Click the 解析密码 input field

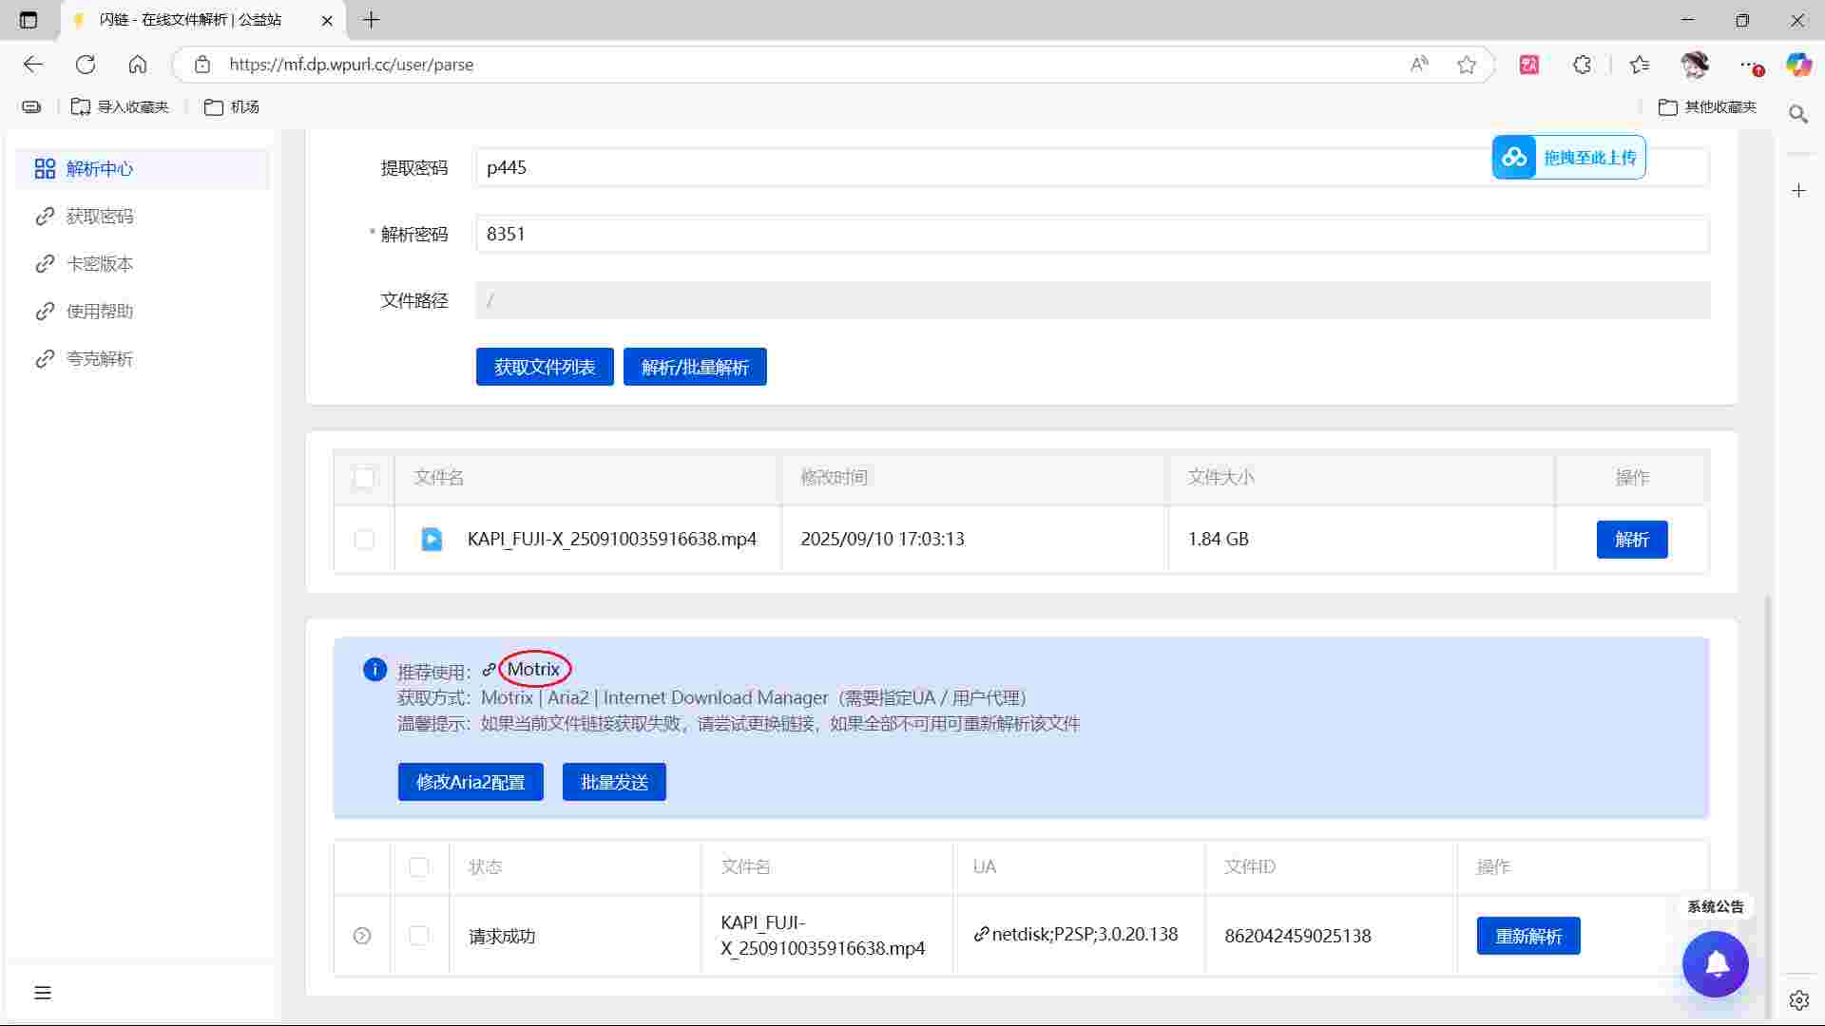point(1091,235)
